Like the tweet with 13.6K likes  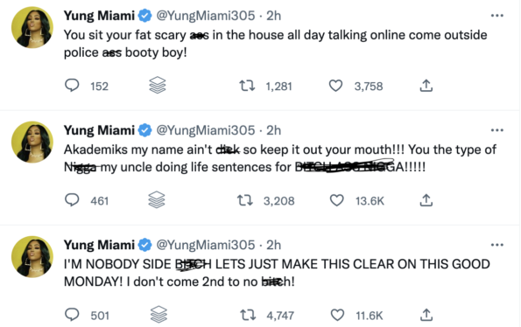[336, 200]
